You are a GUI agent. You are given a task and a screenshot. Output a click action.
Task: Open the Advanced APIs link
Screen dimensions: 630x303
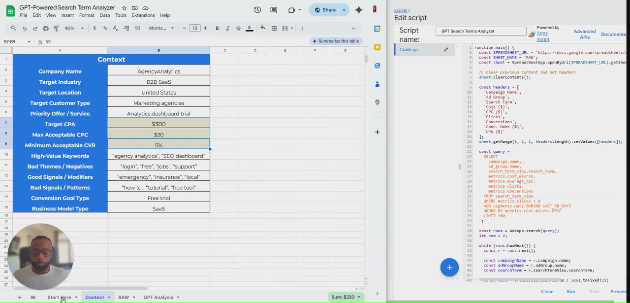click(585, 34)
